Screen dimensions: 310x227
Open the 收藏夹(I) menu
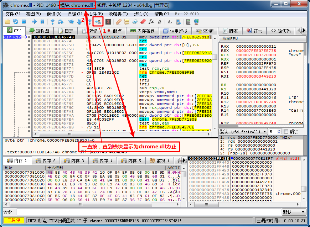pos(118,14)
